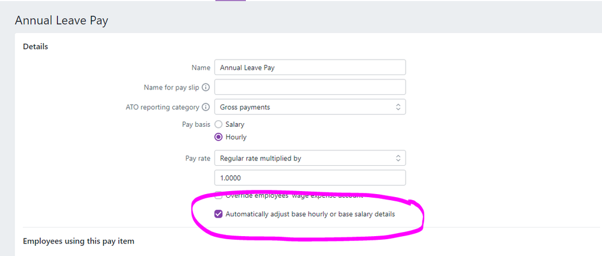The width and height of the screenshot is (602, 256).
Task: Click the 1.0000 multiplier field
Action: [x=310, y=178]
